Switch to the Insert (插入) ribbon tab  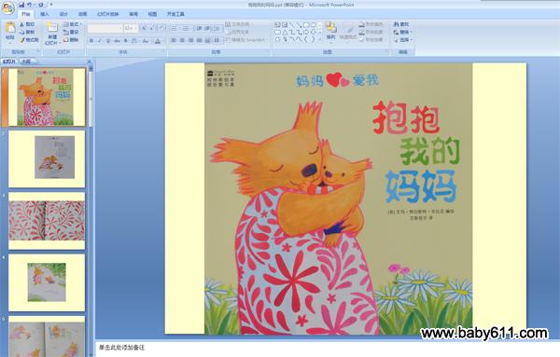[45, 14]
